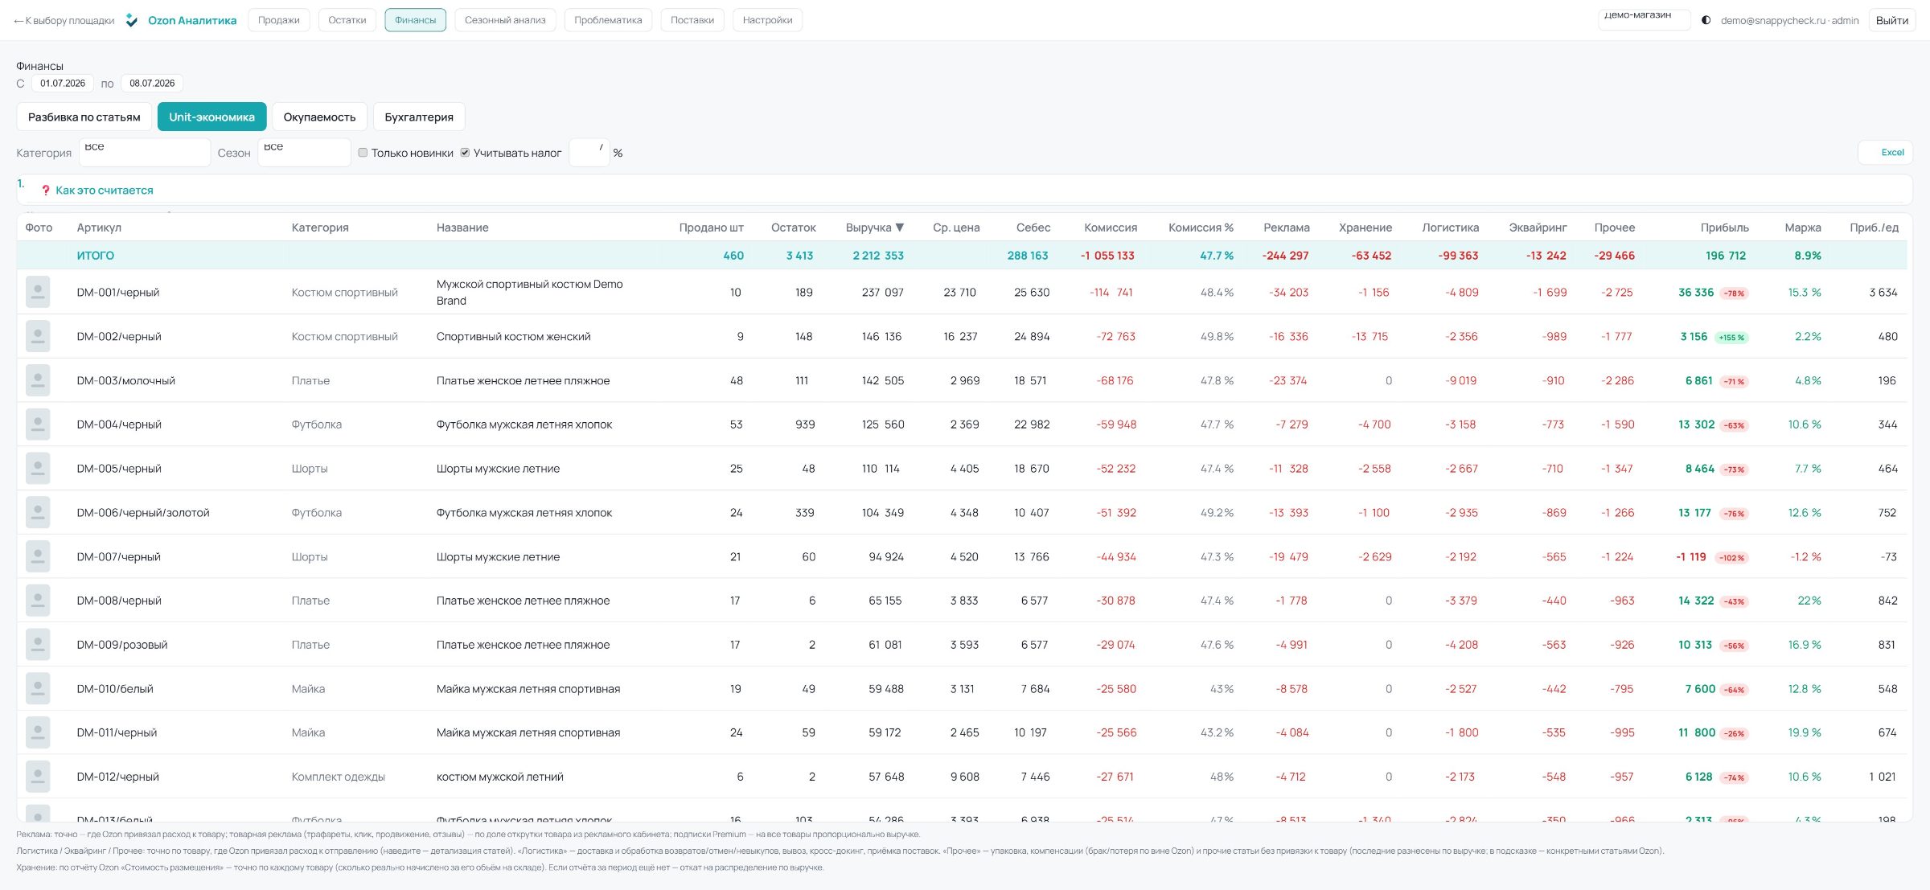Open the Категория dropdown
Viewport: 1930px width, 890px height.
(x=145, y=153)
